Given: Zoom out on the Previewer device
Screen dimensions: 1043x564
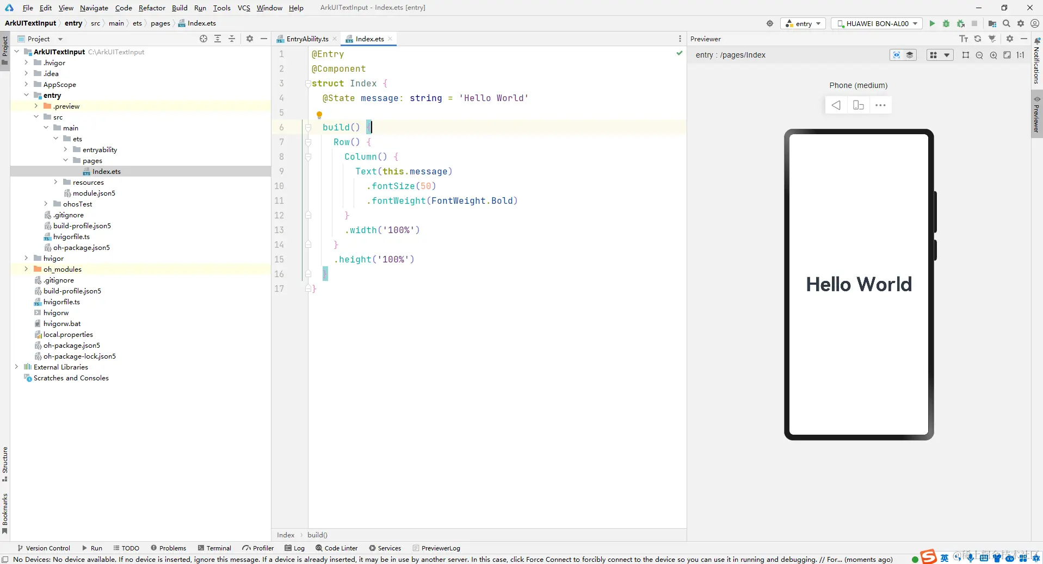Looking at the screenshot, I should pos(979,55).
